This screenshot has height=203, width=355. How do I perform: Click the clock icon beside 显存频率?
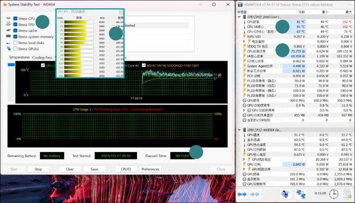coord(244,179)
